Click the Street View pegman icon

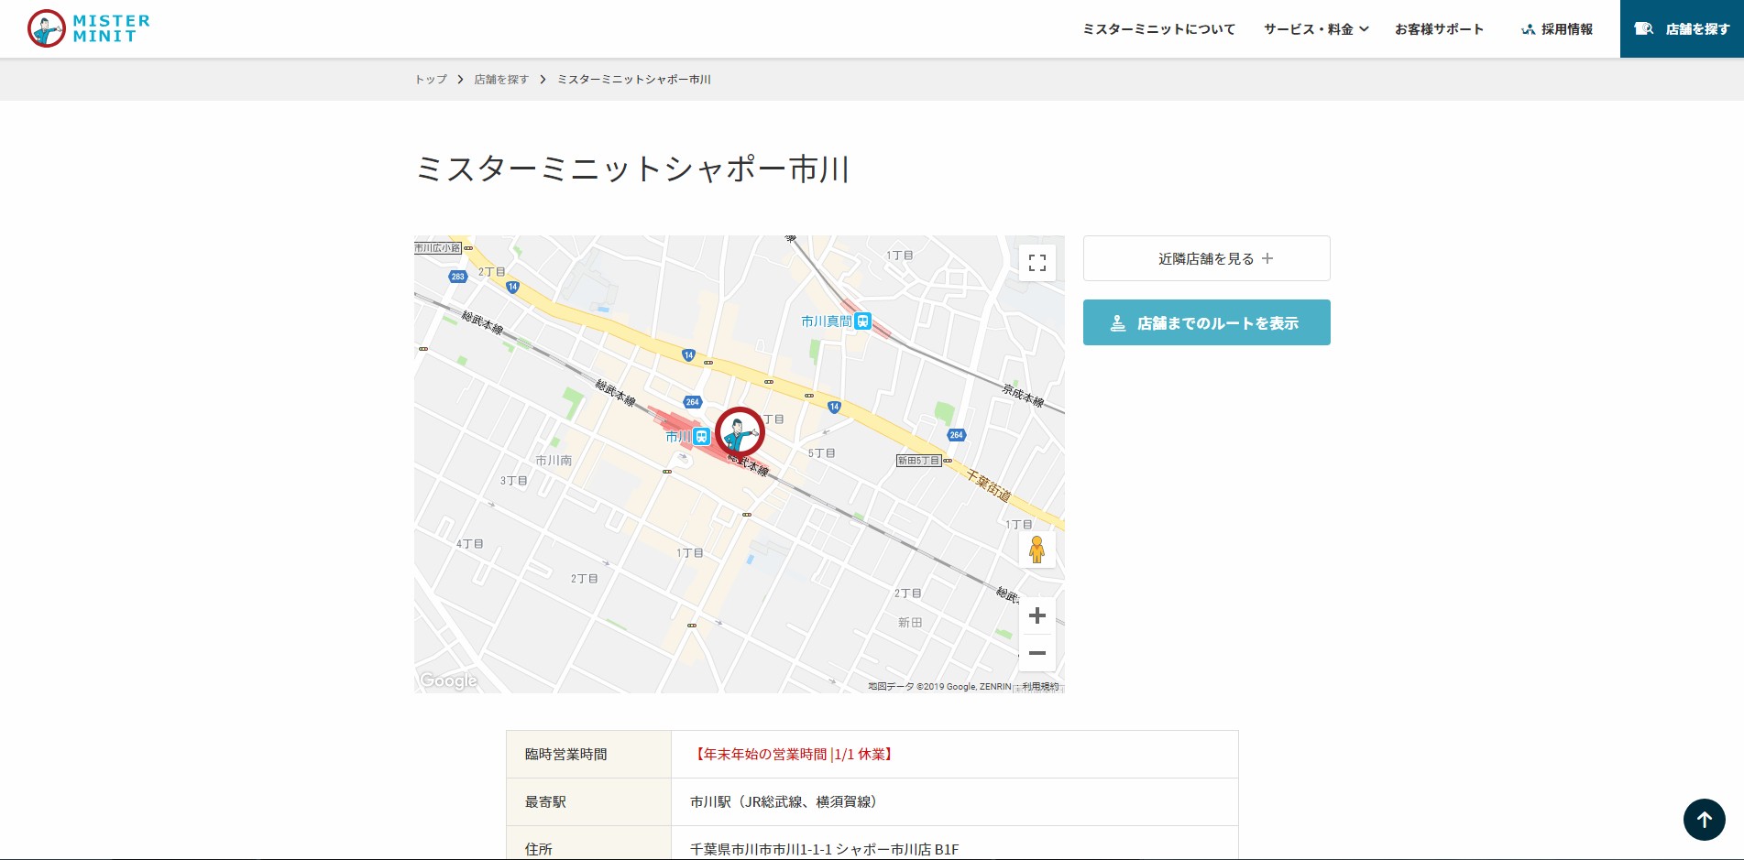click(1037, 550)
